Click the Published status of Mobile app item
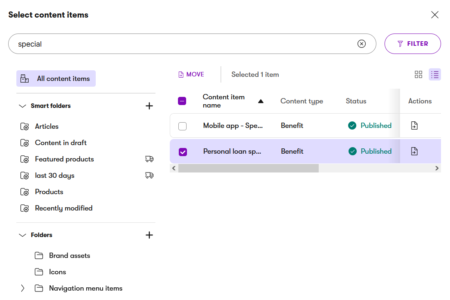This screenshot has width=450, height=300. point(370,125)
